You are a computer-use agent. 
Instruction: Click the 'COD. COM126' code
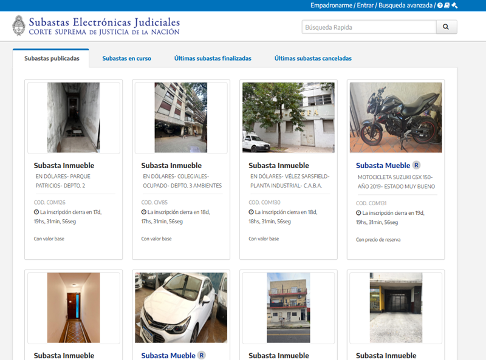click(50, 202)
